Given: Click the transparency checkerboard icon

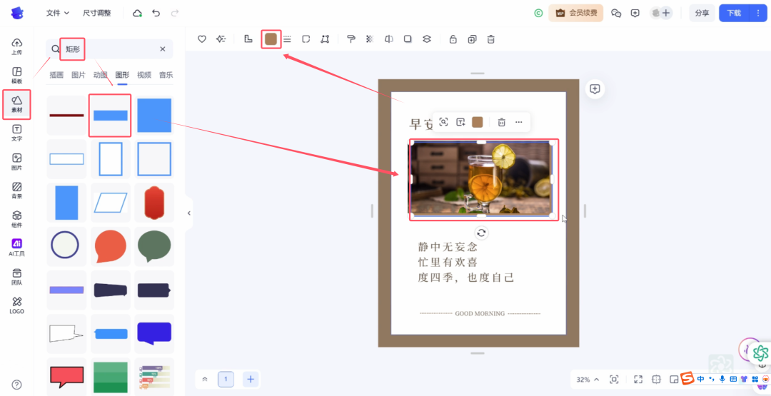Looking at the screenshot, I should click(370, 39).
